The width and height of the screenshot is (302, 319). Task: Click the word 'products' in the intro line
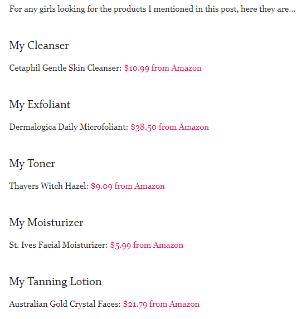[130, 9]
